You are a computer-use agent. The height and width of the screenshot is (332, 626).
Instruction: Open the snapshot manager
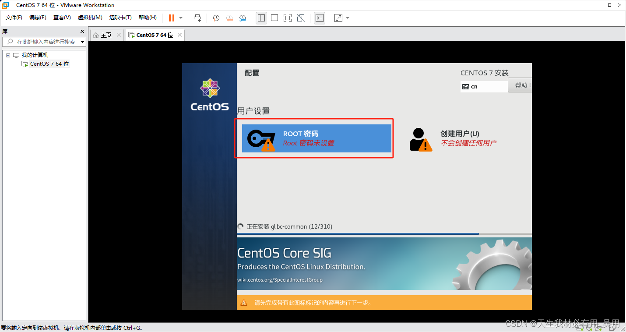[243, 18]
